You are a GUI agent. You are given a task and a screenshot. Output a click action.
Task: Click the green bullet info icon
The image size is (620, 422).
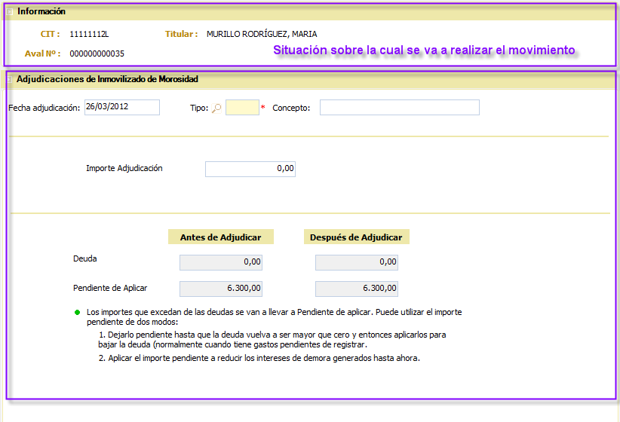pyautogui.click(x=77, y=313)
